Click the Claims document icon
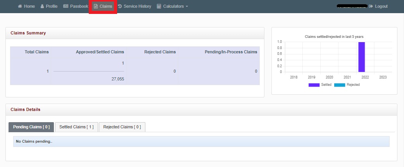Image resolution: width=404 pixels, height=167 pixels. pos(96,7)
